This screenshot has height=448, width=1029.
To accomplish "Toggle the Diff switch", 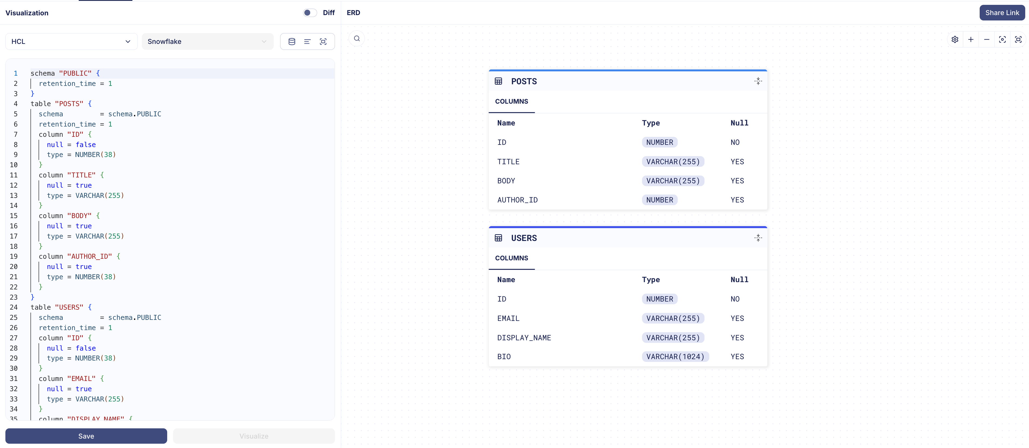I will pyautogui.click(x=310, y=13).
